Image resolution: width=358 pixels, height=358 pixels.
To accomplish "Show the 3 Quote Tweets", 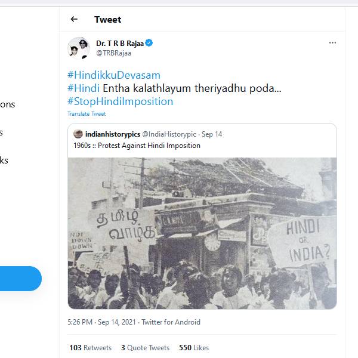I will 145,347.
